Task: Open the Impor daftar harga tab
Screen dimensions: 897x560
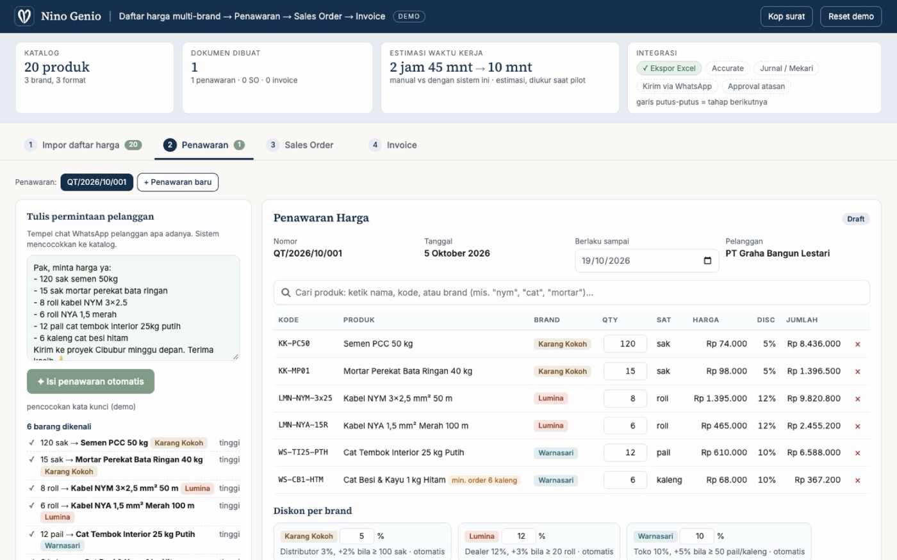Action: [83, 145]
